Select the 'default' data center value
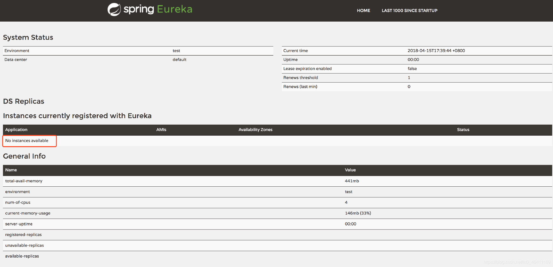The width and height of the screenshot is (553, 267). [x=180, y=60]
